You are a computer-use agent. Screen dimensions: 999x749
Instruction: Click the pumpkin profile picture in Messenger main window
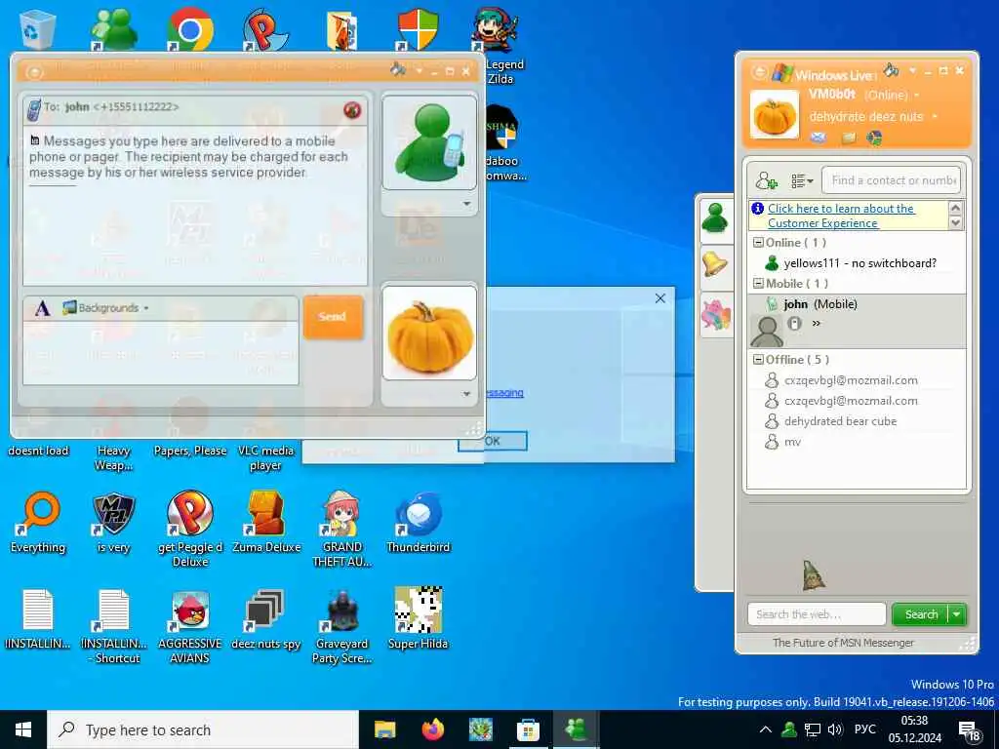774,115
